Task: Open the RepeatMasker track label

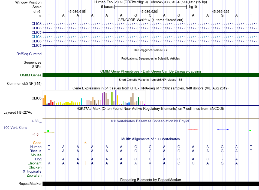Action: tap(30, 184)
